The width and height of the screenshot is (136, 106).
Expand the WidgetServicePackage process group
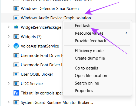(x=9, y=27)
